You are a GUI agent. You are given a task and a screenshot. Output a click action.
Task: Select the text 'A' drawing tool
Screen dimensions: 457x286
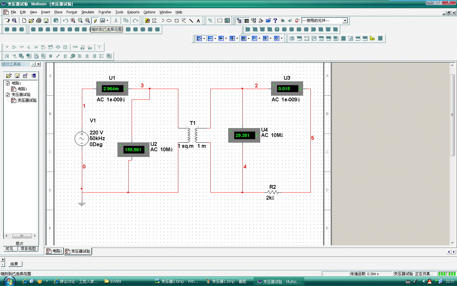click(198, 21)
